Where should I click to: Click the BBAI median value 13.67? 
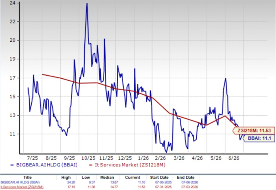pos(114,182)
